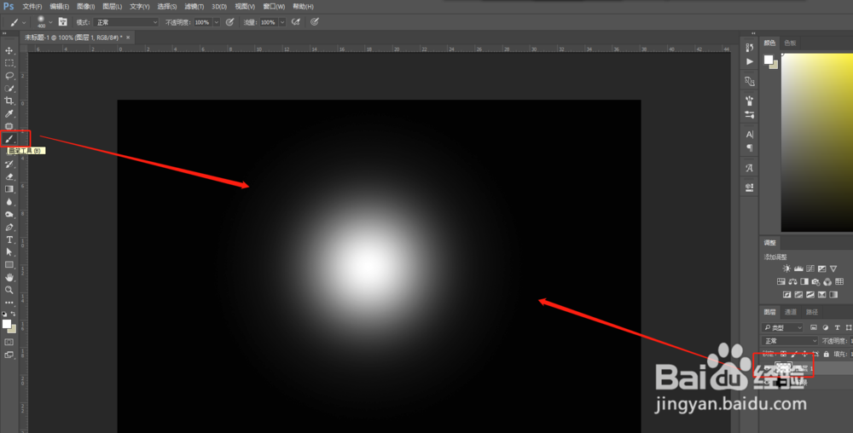This screenshot has width=853, height=433.
Task: Toggle pressure control for opacity
Action: point(230,22)
